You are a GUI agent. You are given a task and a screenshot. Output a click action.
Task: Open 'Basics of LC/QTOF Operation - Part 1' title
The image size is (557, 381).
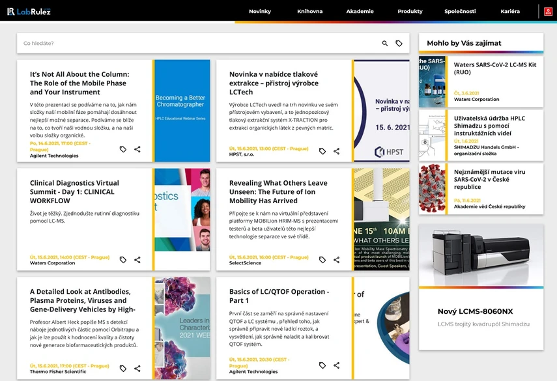click(279, 296)
